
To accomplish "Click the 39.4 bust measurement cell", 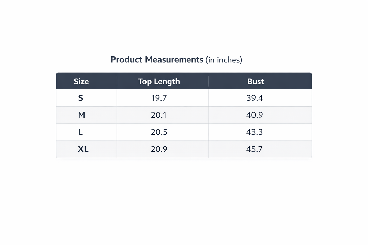I will click(x=255, y=98).
